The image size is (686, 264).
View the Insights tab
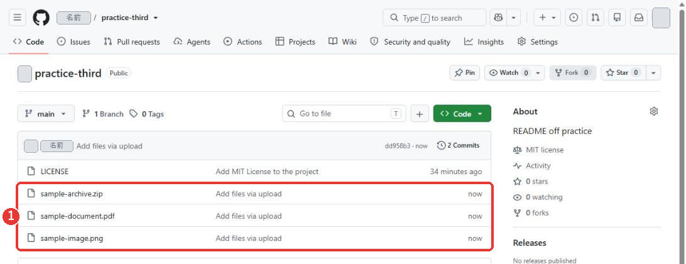coord(484,41)
